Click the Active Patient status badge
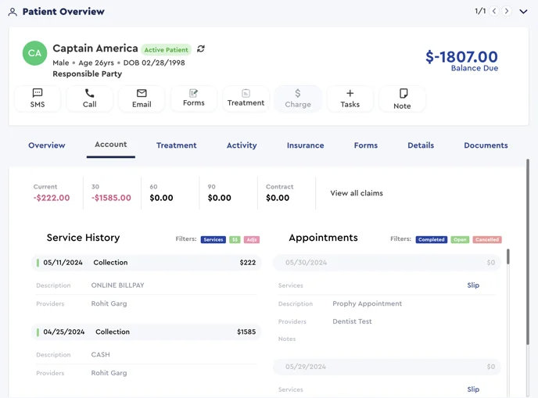 166,50
